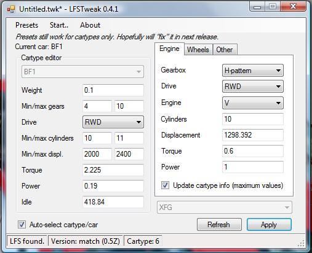Screen dimensions: 312x253
Task: Open the About menu
Action: pos(90,25)
